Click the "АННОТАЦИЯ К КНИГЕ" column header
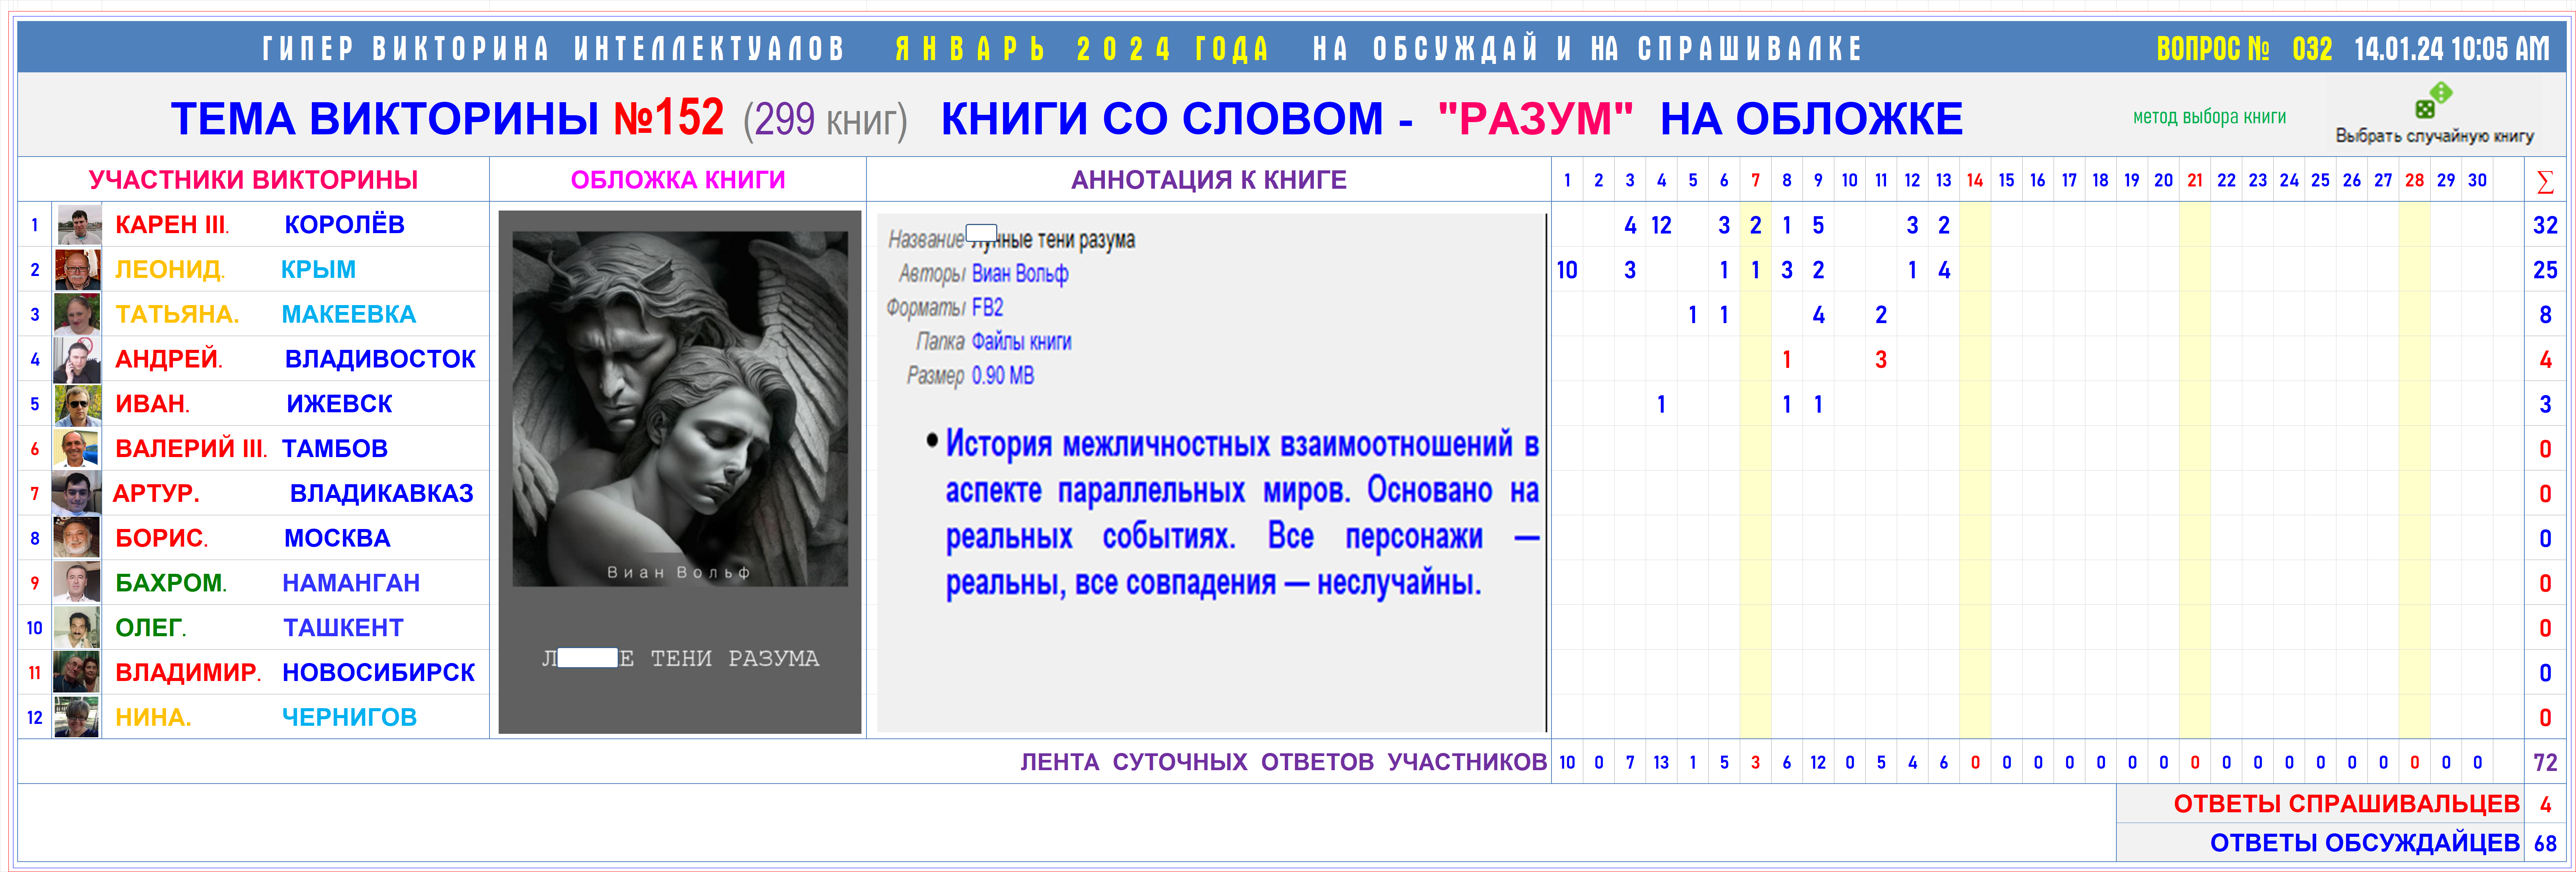2576x872 pixels. 1209,180
